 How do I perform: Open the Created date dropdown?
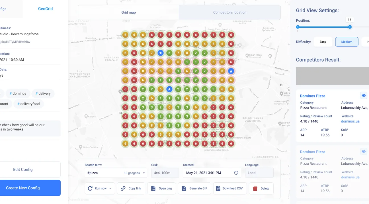click(x=212, y=173)
